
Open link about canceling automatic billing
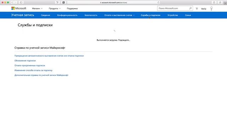coord(49,56)
